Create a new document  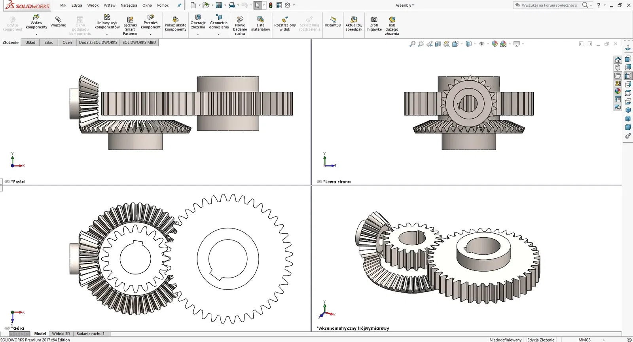tap(193, 5)
